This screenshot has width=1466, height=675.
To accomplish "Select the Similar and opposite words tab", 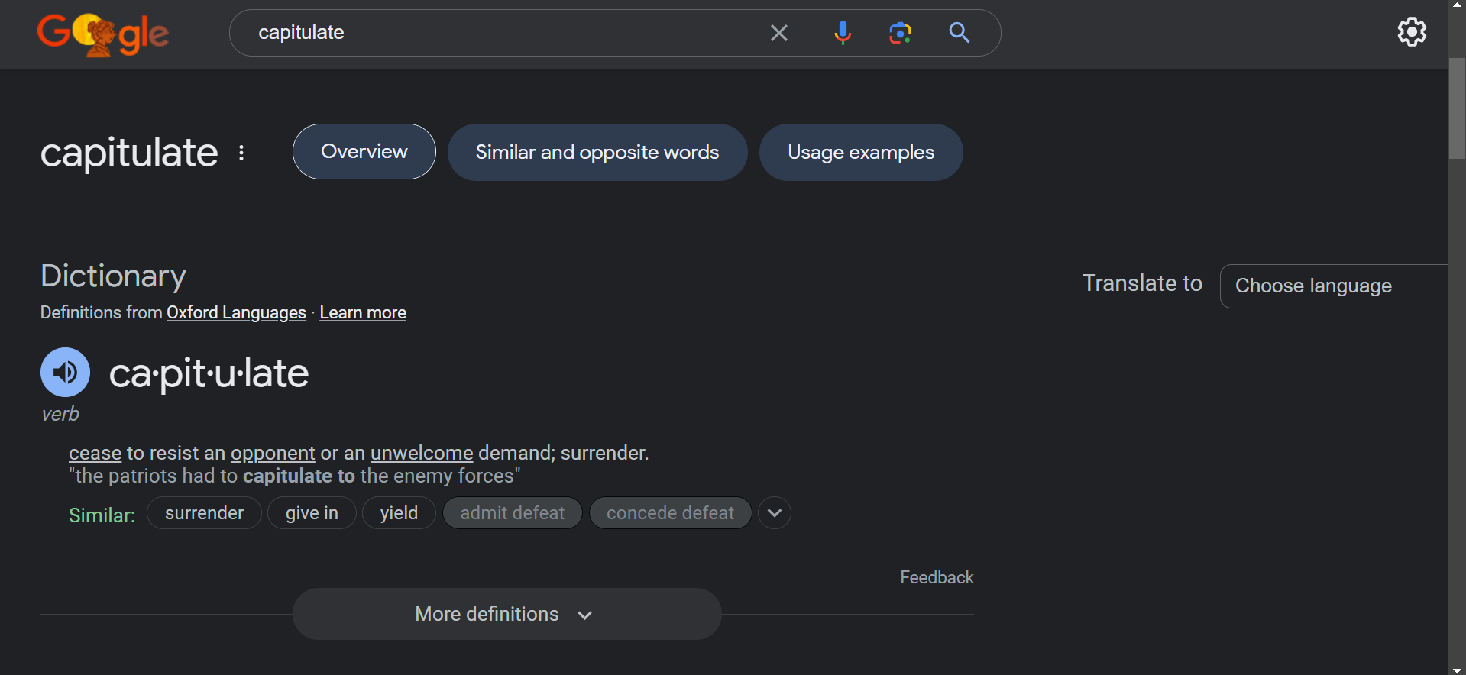I will pyautogui.click(x=597, y=153).
